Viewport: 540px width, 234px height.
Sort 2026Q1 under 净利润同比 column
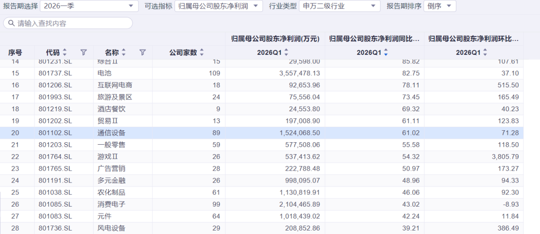(385, 52)
